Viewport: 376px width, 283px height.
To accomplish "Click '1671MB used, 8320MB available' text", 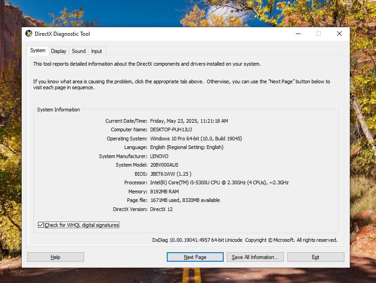I will coord(185,200).
